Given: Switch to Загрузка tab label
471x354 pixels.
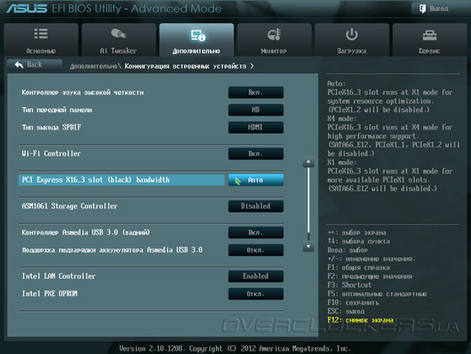Looking at the screenshot, I should click(x=351, y=51).
